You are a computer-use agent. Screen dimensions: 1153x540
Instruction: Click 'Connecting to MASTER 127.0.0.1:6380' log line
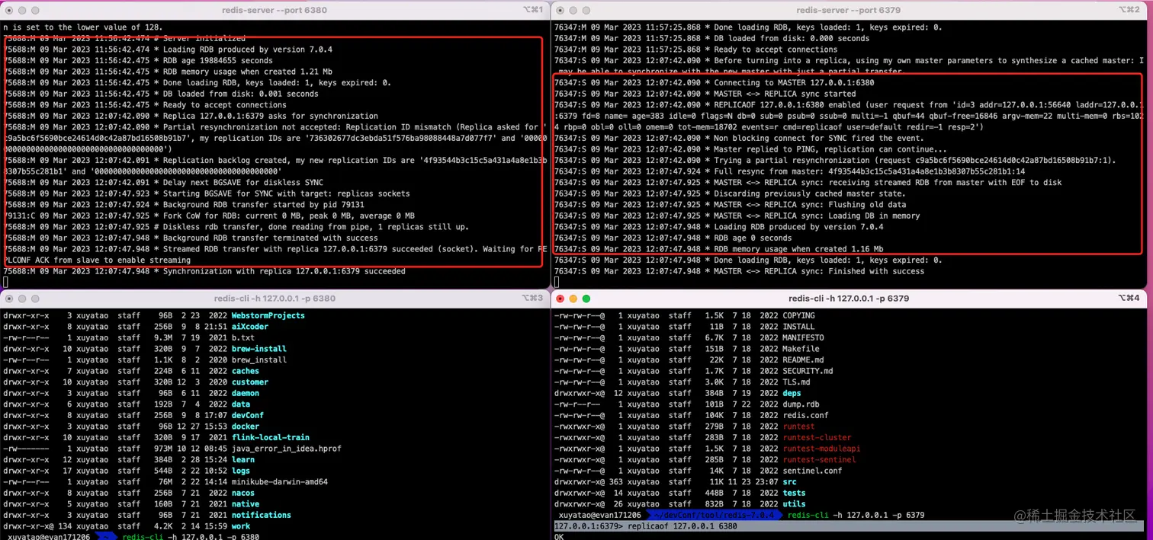(x=715, y=82)
